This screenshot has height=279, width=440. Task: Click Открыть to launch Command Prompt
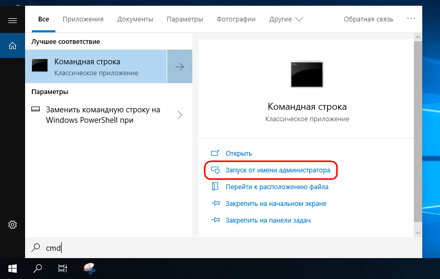click(x=238, y=154)
